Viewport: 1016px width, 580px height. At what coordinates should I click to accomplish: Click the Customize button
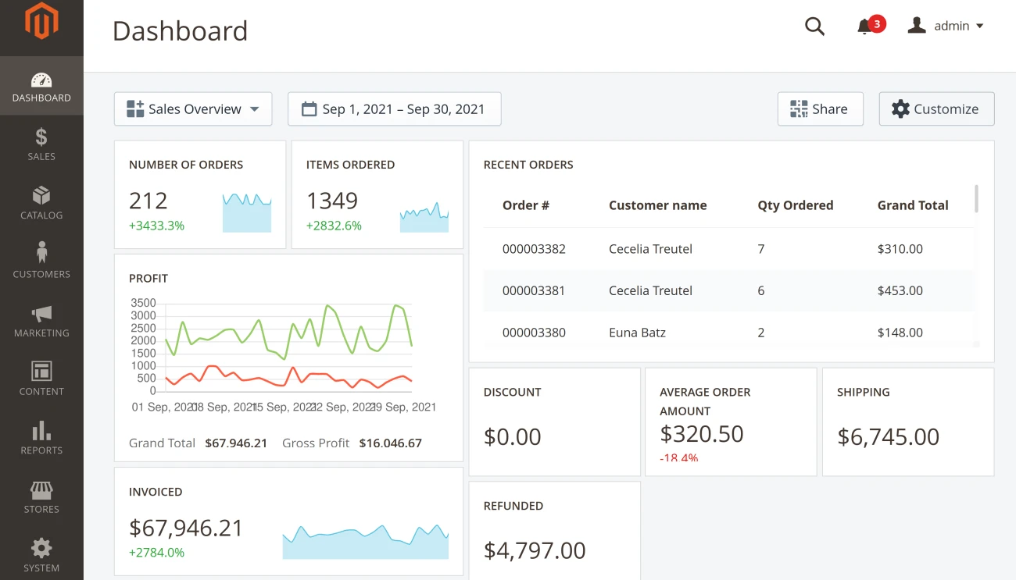pos(936,109)
